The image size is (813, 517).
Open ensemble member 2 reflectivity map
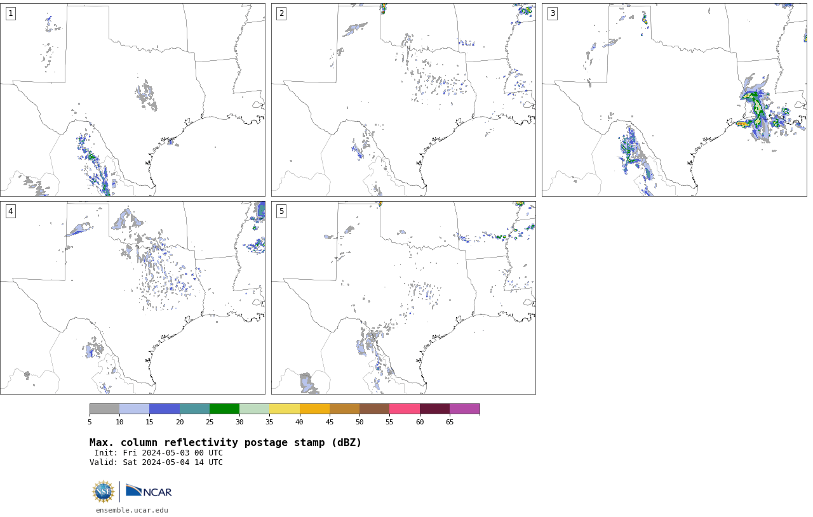tap(403, 100)
